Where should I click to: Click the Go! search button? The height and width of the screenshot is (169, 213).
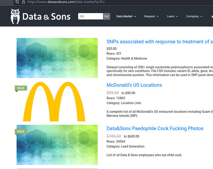(106, 16)
